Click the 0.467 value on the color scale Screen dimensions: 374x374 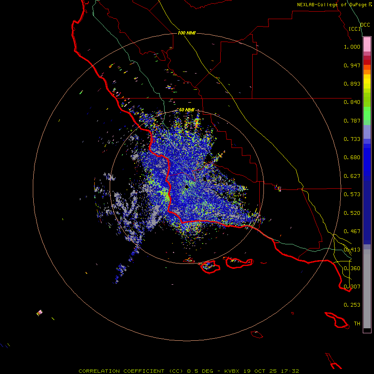coord(352,231)
